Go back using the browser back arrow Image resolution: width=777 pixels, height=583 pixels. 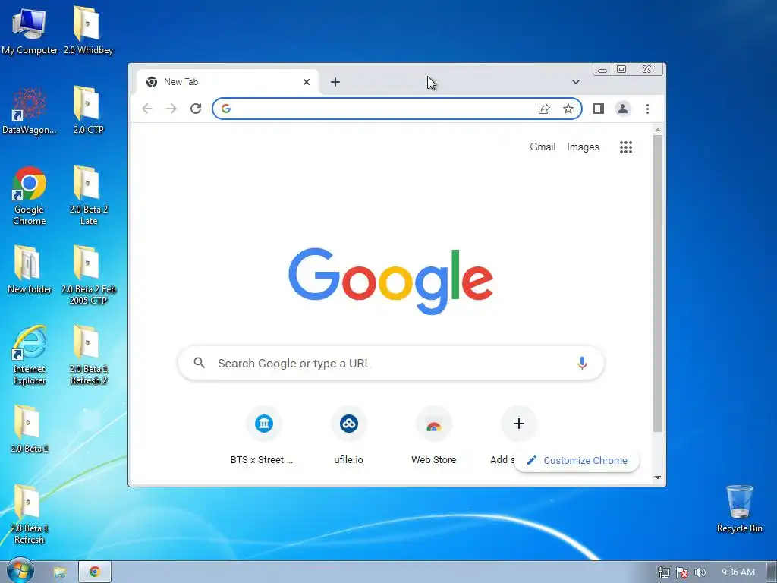point(147,109)
